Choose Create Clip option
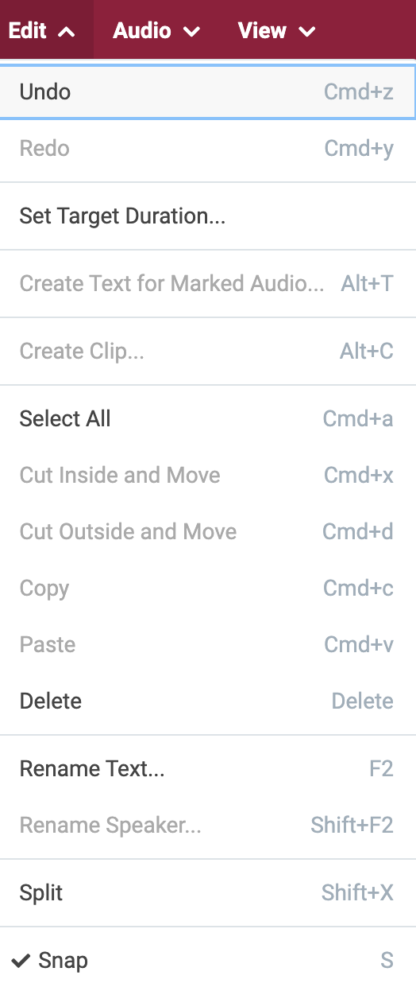Image resolution: width=416 pixels, height=991 pixels. [208, 351]
